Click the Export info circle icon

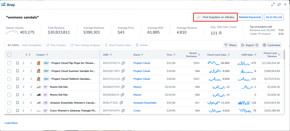point(257,45)
